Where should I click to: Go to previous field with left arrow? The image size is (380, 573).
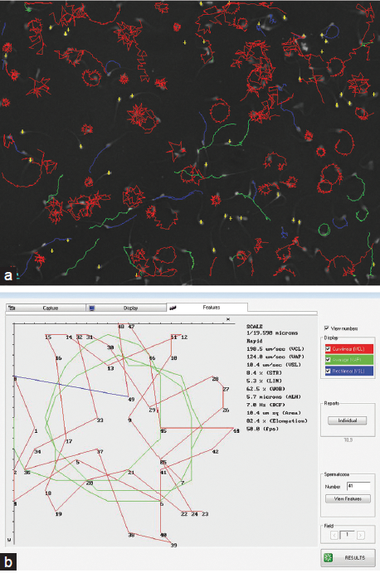334,536
